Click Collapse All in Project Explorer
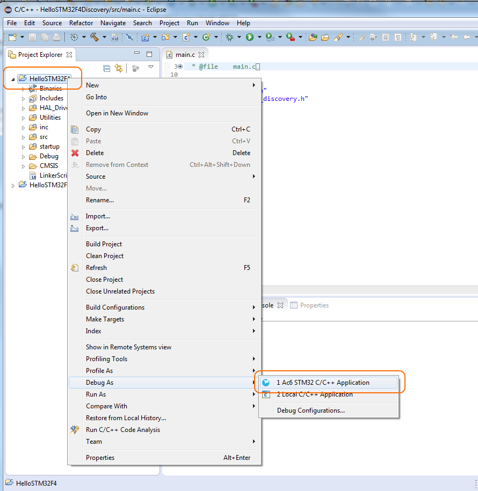The width and height of the screenshot is (478, 491). coord(107,68)
